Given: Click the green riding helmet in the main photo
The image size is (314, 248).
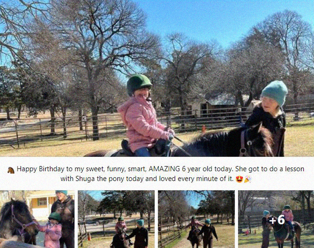Looking at the screenshot, I should coord(139,84).
